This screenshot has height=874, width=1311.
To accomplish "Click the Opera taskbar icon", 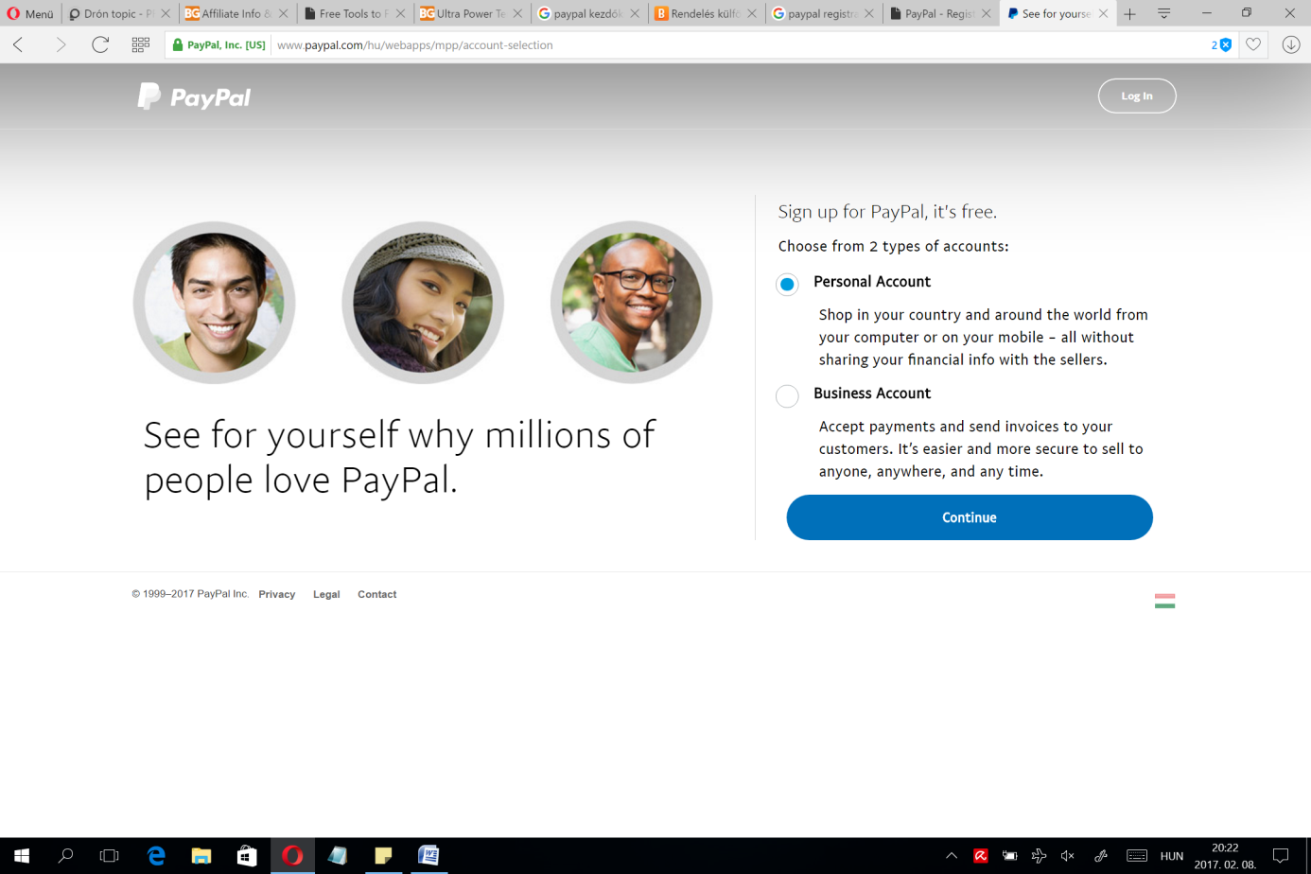I will point(292,855).
